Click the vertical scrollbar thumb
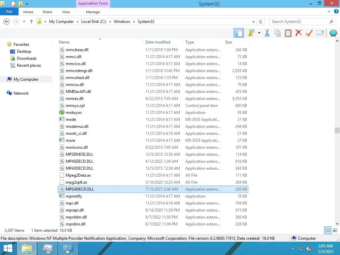Screen dimensions: 340x255 (337, 130)
